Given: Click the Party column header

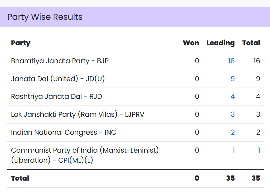Looking at the screenshot, I should [21, 43].
